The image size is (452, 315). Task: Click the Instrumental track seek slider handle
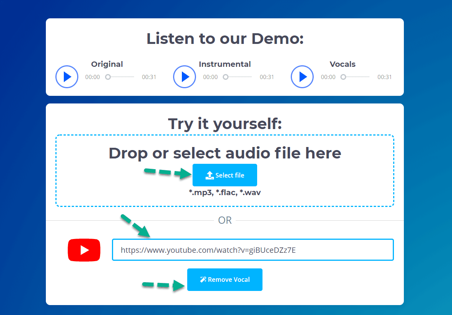tap(225, 77)
